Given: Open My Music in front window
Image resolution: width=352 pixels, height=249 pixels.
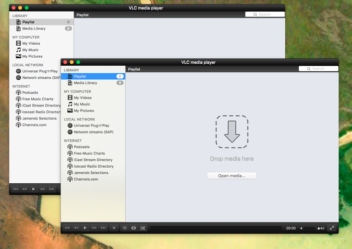Looking at the screenshot, I should [93, 104].
